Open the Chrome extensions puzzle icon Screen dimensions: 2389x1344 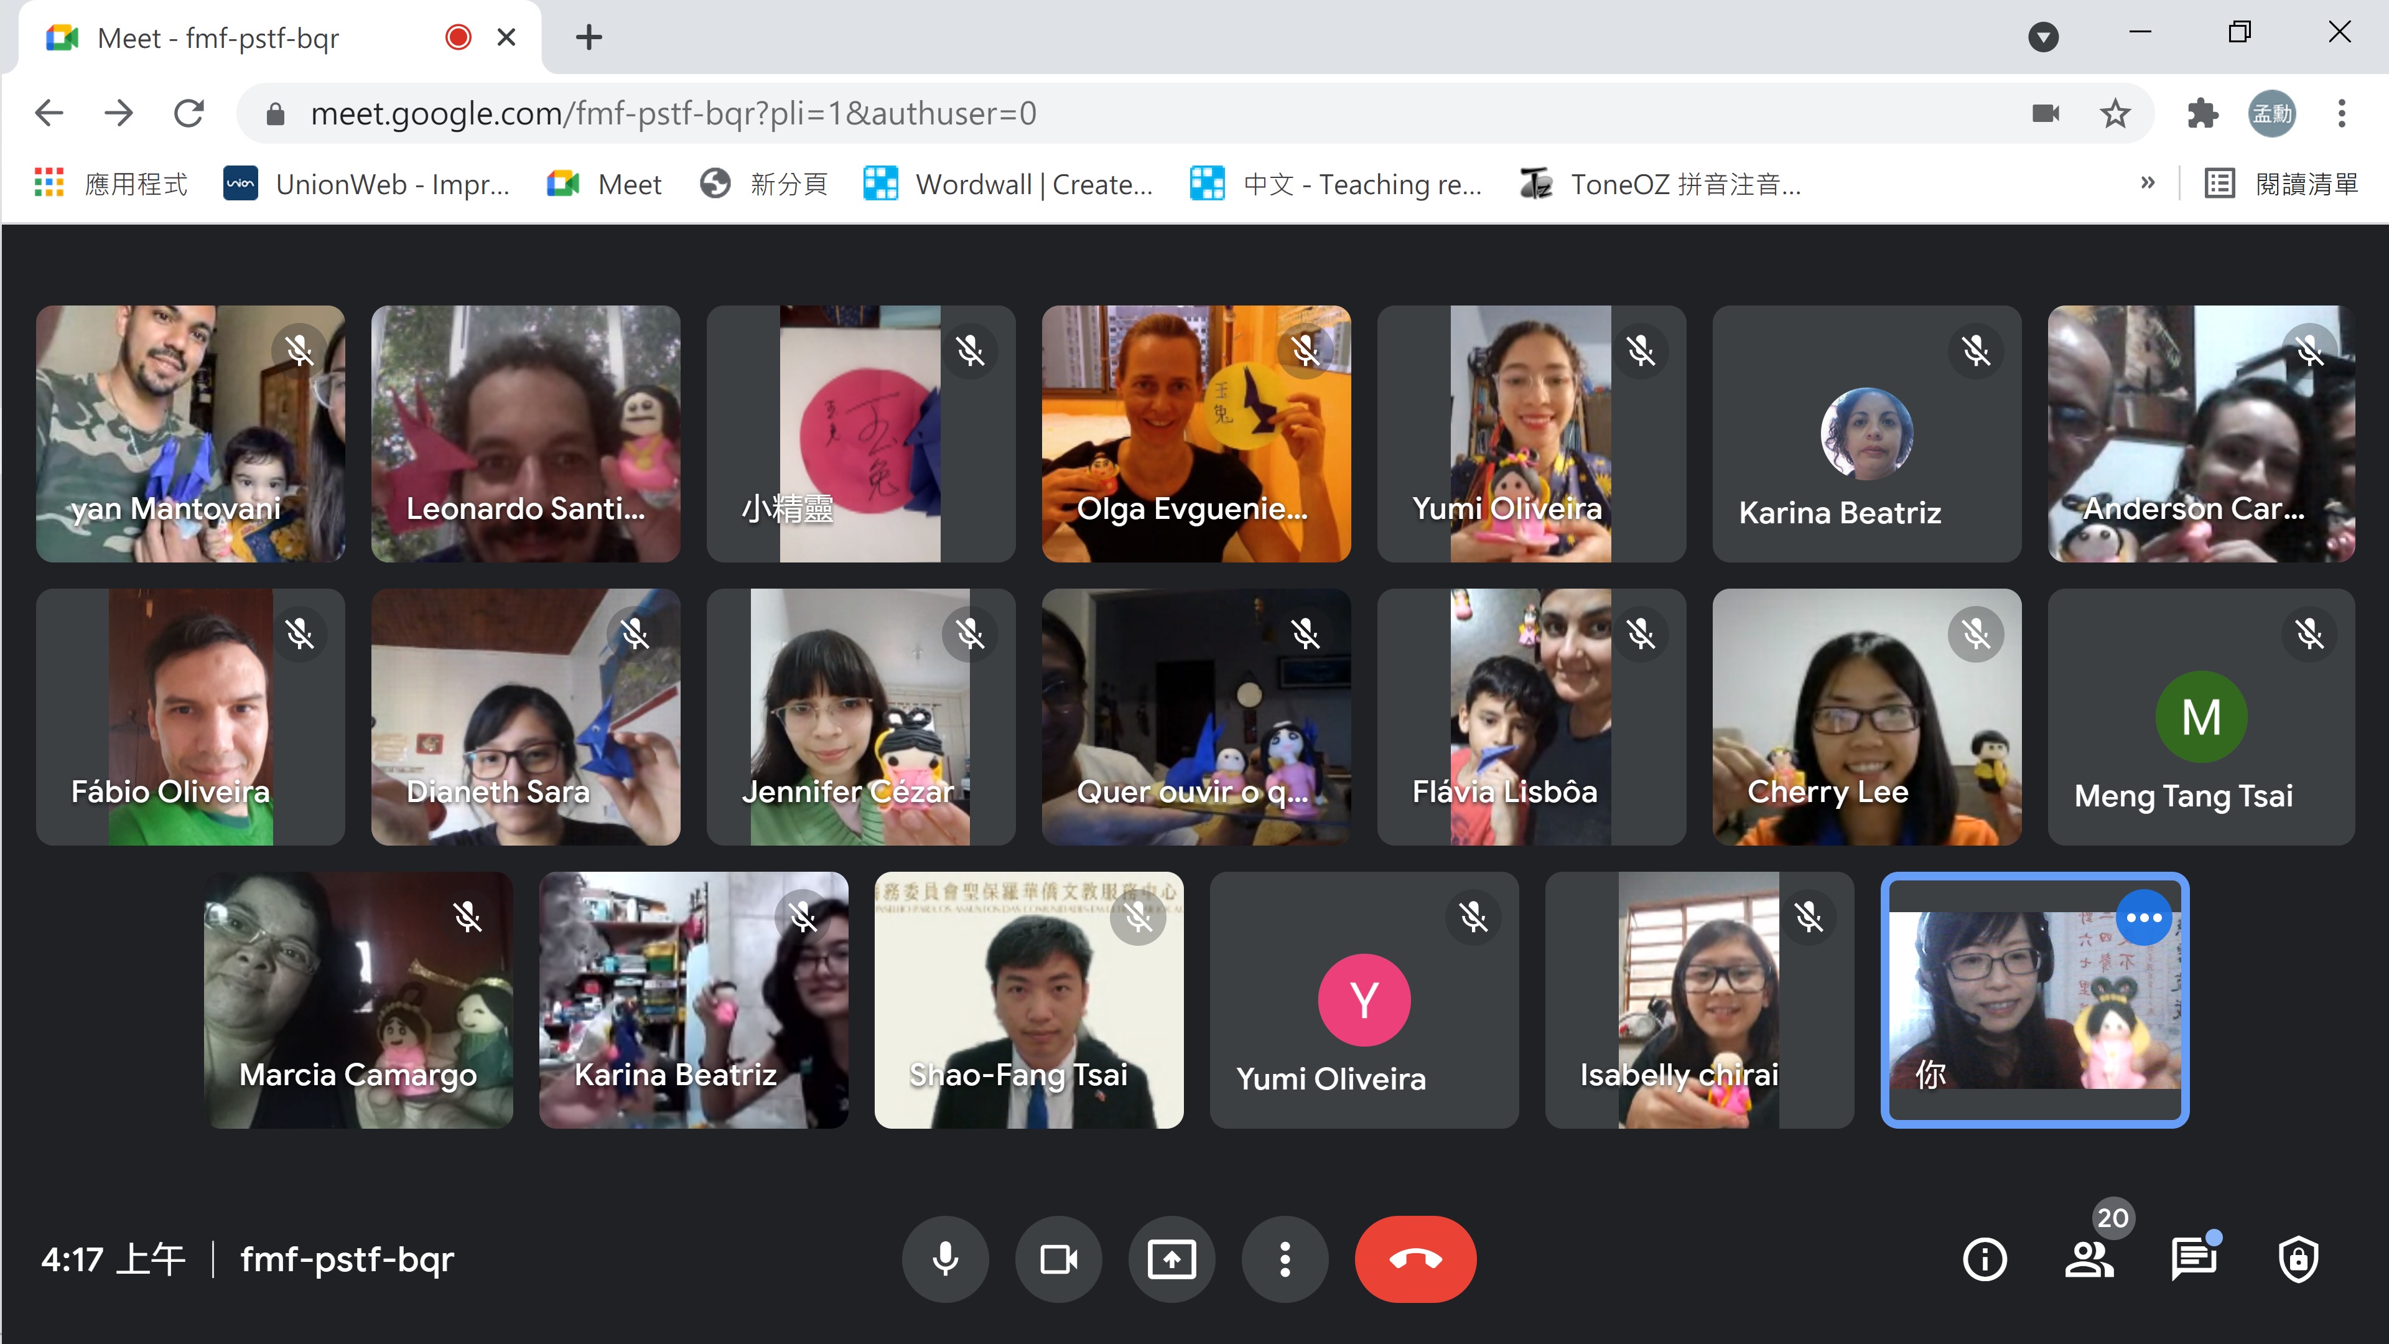(x=2202, y=113)
